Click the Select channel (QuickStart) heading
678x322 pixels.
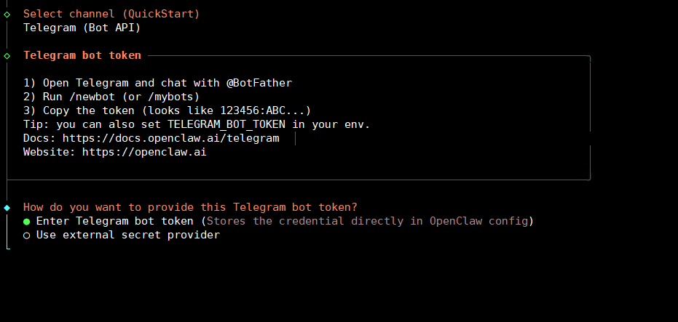111,14
